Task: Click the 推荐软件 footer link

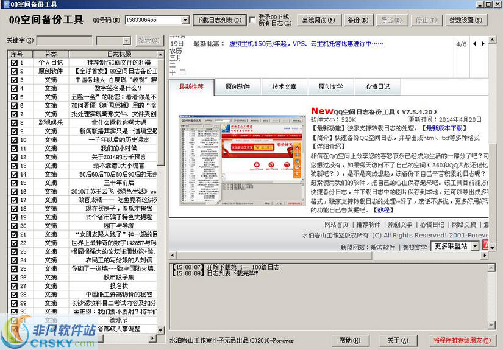Action: pos(368,225)
